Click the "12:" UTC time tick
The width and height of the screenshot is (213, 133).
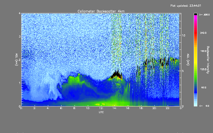click(x=101, y=108)
